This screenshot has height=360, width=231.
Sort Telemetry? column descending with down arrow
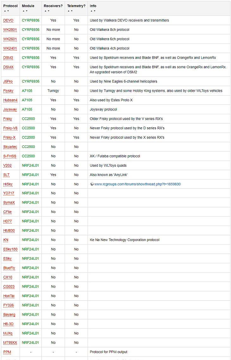tap(72, 11)
